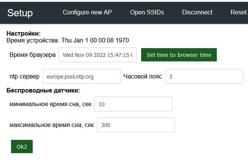Click the ntp сервер label
248x163 pixels.
[x=24, y=76]
